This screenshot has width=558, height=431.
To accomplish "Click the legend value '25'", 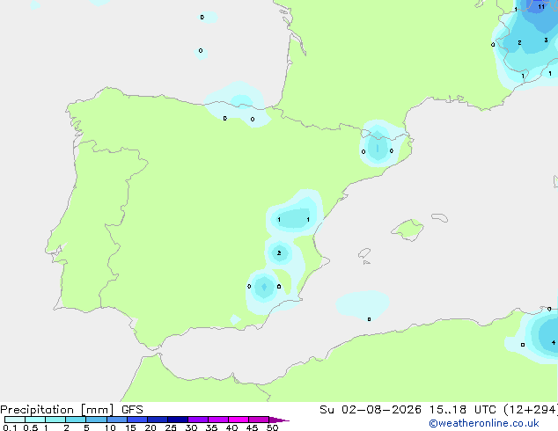I will (171, 427).
